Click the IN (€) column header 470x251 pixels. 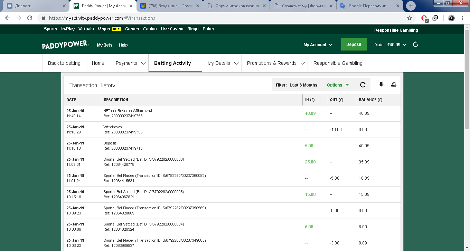[x=310, y=100]
